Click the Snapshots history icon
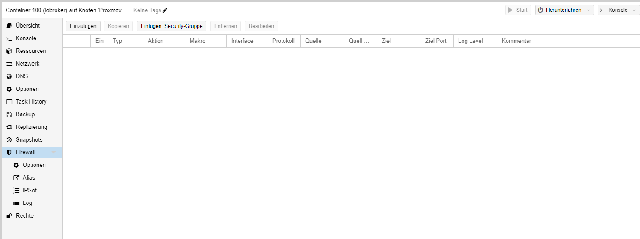This screenshot has width=640, height=239. coord(9,140)
